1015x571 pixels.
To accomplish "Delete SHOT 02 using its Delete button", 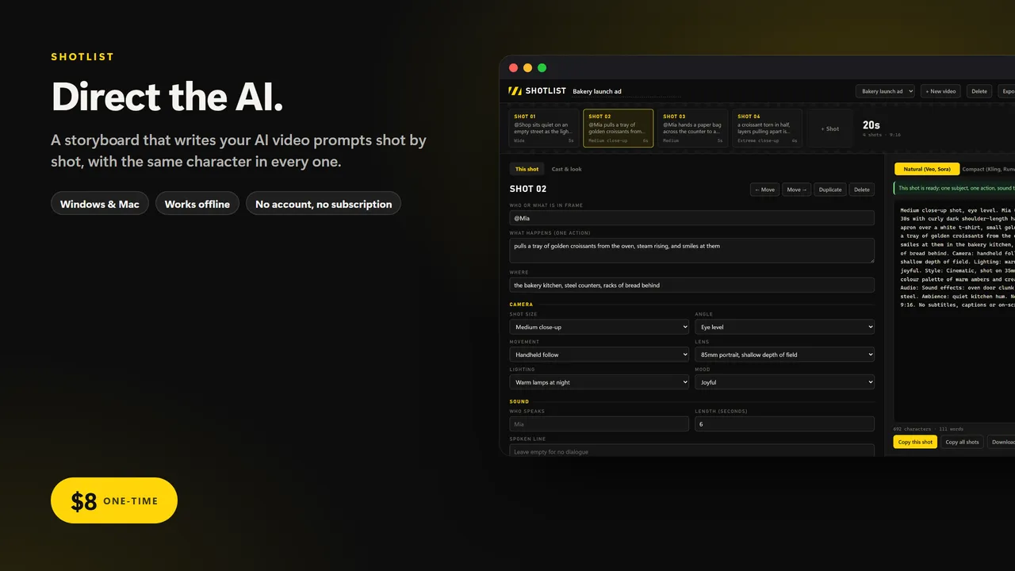I will [x=862, y=190].
